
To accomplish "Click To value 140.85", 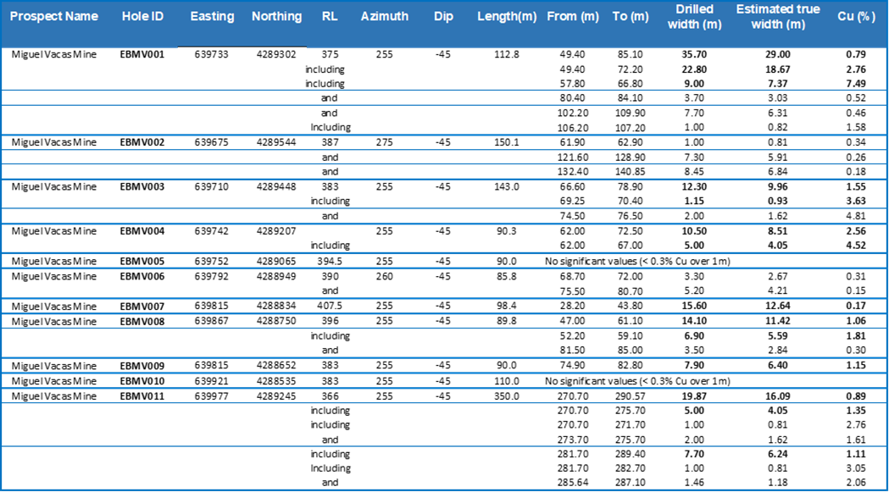I will [x=630, y=172].
